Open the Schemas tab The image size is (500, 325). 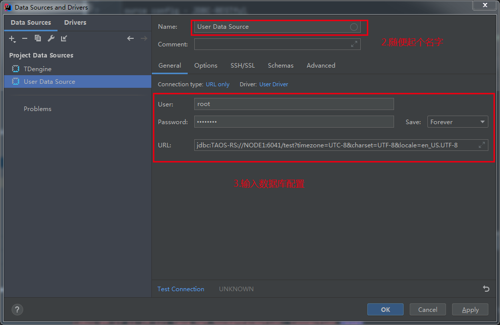click(x=281, y=65)
